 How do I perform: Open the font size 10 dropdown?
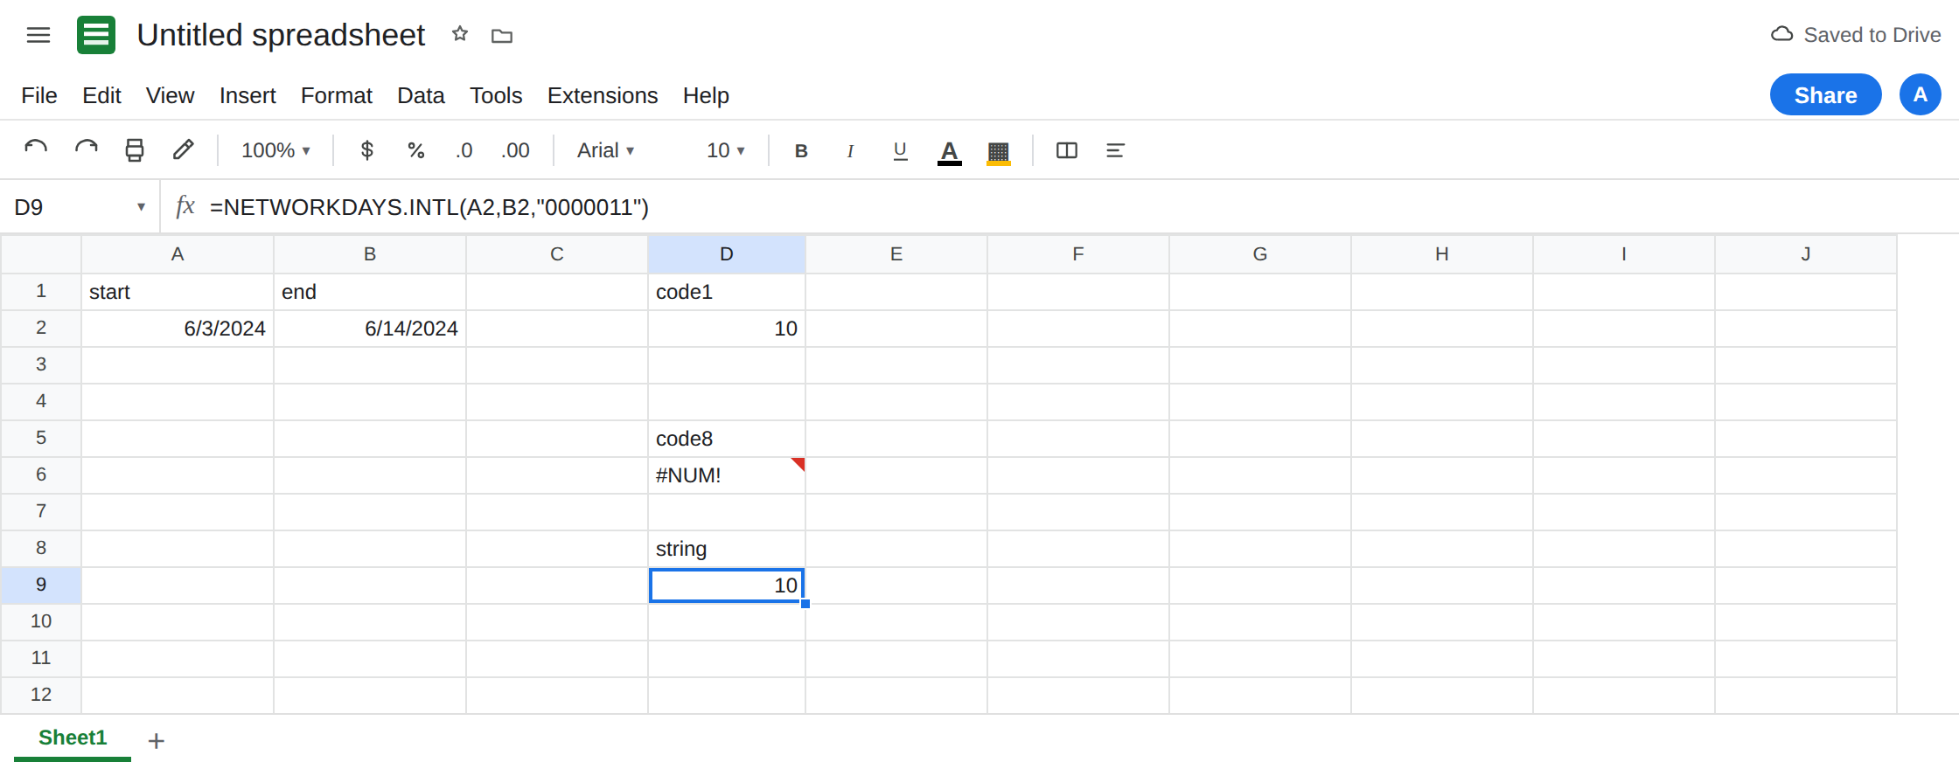726,150
